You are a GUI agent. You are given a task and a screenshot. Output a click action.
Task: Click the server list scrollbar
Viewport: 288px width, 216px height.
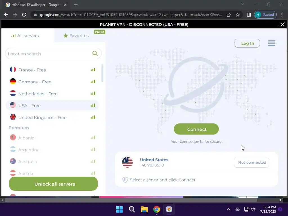pos(102,73)
